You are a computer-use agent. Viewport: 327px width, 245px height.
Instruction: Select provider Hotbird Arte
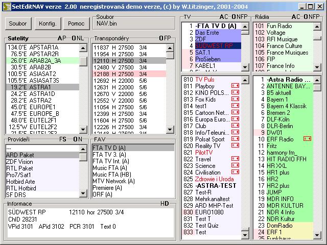coord(43,182)
